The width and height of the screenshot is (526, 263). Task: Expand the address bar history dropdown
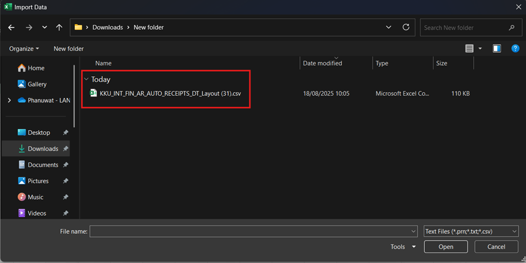tap(389, 27)
